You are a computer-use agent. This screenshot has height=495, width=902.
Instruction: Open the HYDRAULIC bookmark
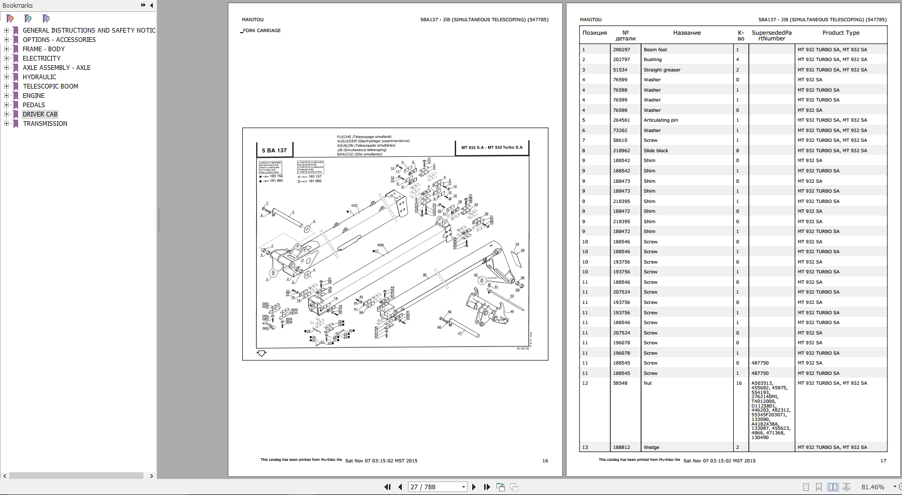[39, 77]
